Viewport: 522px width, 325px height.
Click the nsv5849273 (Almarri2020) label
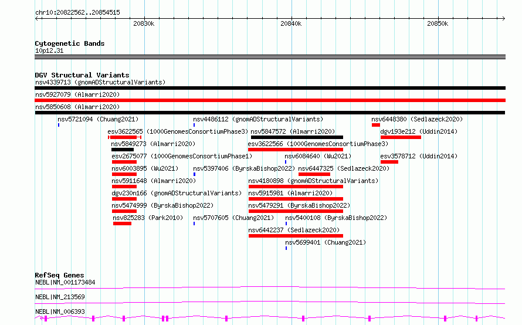(153, 144)
